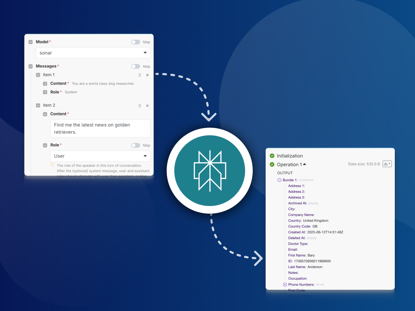
Task: Open the download output icon button
Action: [387, 164]
